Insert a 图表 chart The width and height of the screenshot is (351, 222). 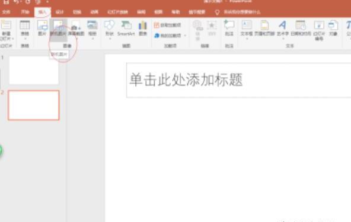(x=142, y=28)
